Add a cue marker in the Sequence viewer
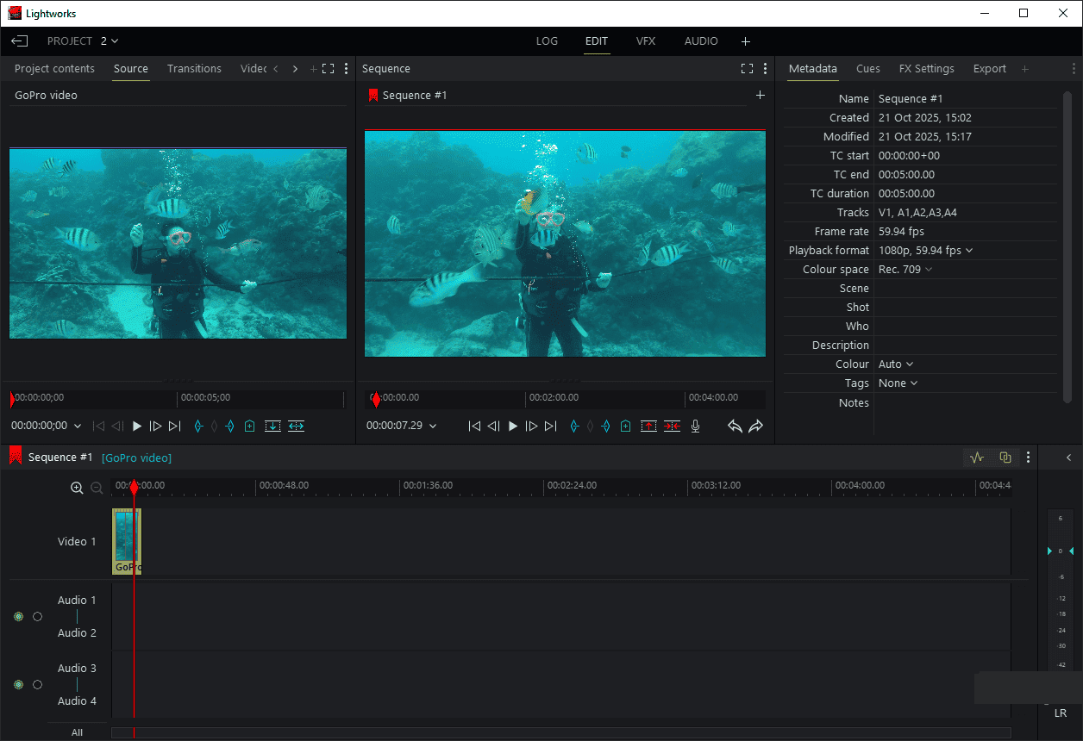Image resolution: width=1083 pixels, height=741 pixels. [625, 426]
